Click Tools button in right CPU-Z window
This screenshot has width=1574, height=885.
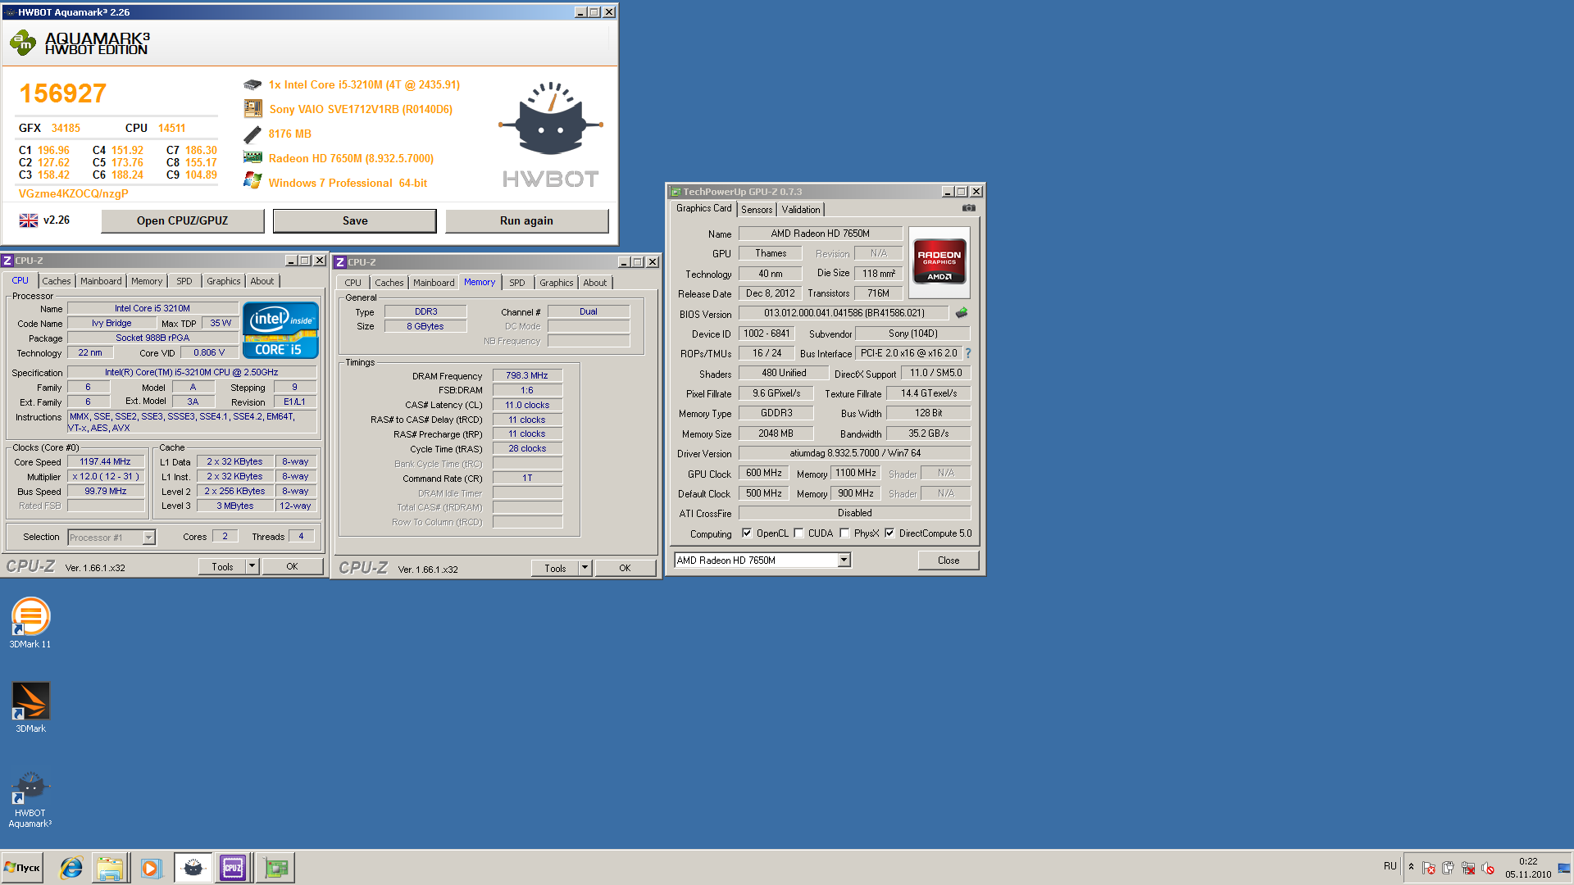pos(556,568)
